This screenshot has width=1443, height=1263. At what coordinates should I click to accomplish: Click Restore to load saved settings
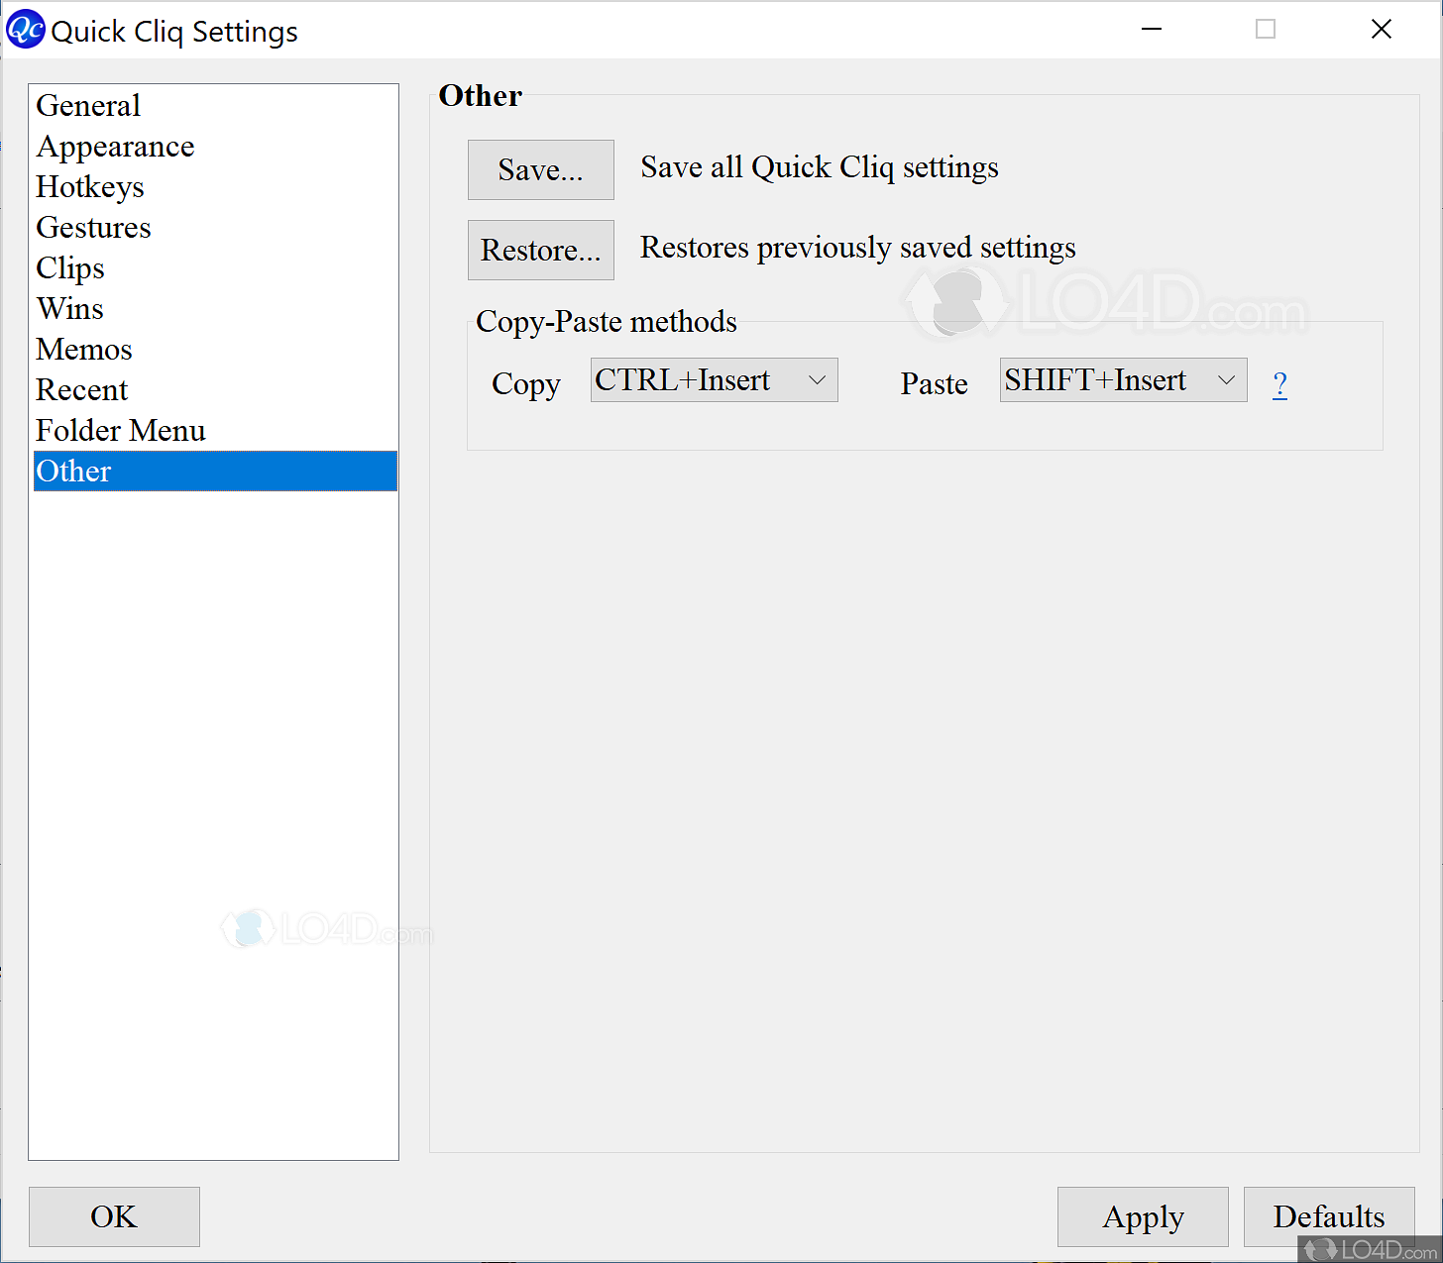point(540,250)
